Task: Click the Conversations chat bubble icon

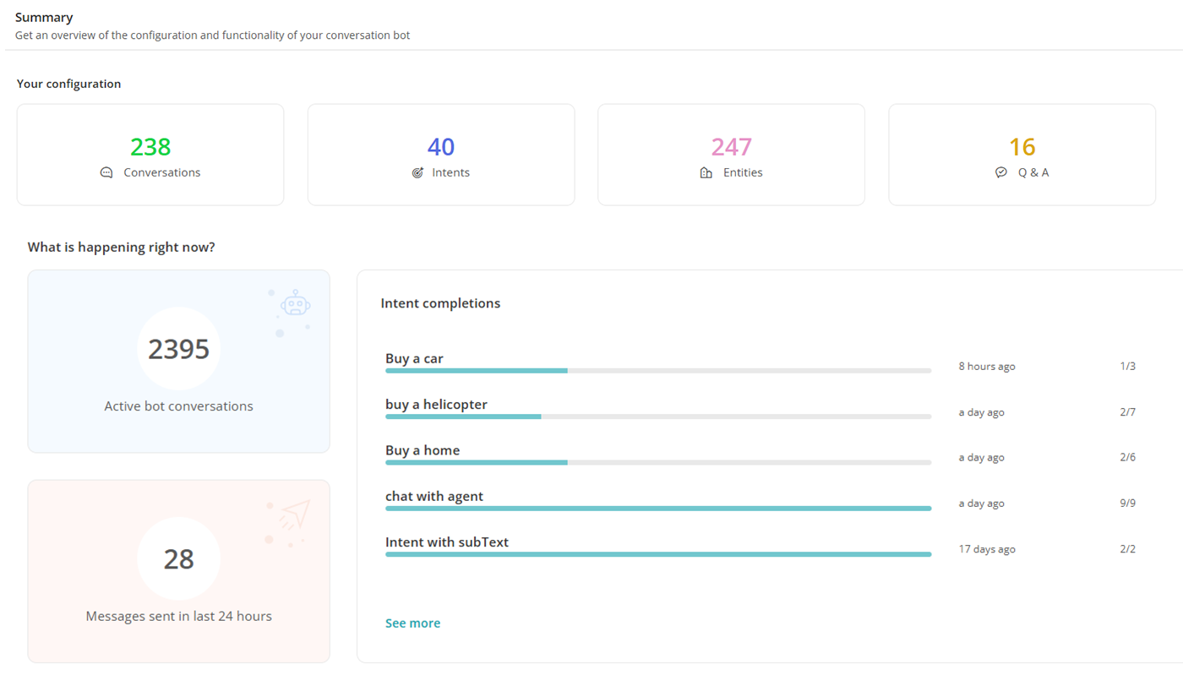Action: [x=106, y=172]
